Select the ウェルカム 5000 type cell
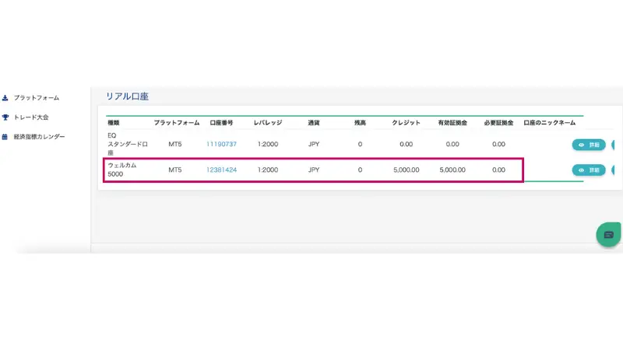Screen dimensions: 623x350 coord(122,170)
